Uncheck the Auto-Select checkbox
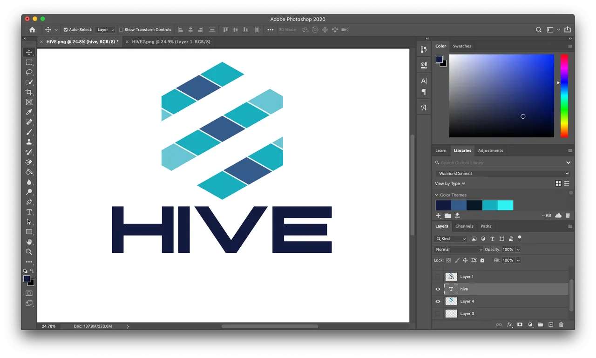This screenshot has width=596, height=358. (66, 29)
